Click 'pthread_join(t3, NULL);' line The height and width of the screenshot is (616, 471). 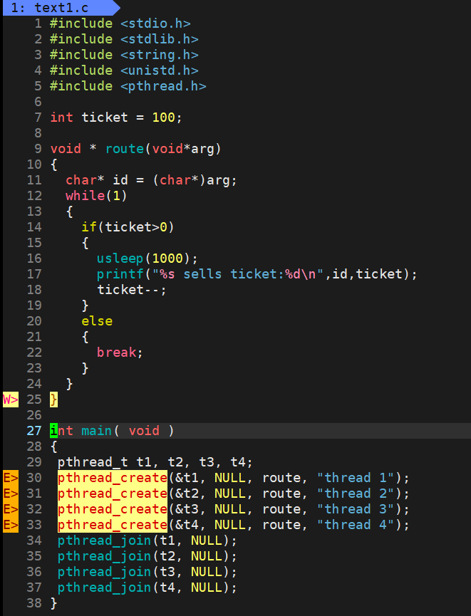tap(147, 572)
